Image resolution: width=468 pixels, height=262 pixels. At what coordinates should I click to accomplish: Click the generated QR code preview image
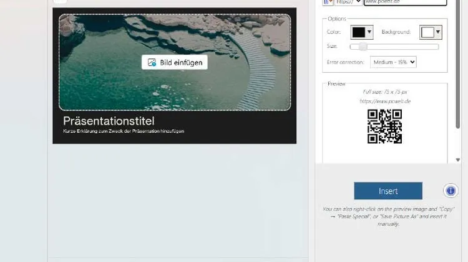(384, 126)
